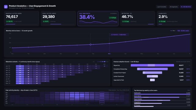Click the Top features by weekly active users title
The image size is (196, 110).
pos(146,90)
